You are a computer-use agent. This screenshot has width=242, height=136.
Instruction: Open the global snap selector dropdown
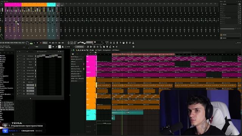pyautogui.click(x=69, y=47)
